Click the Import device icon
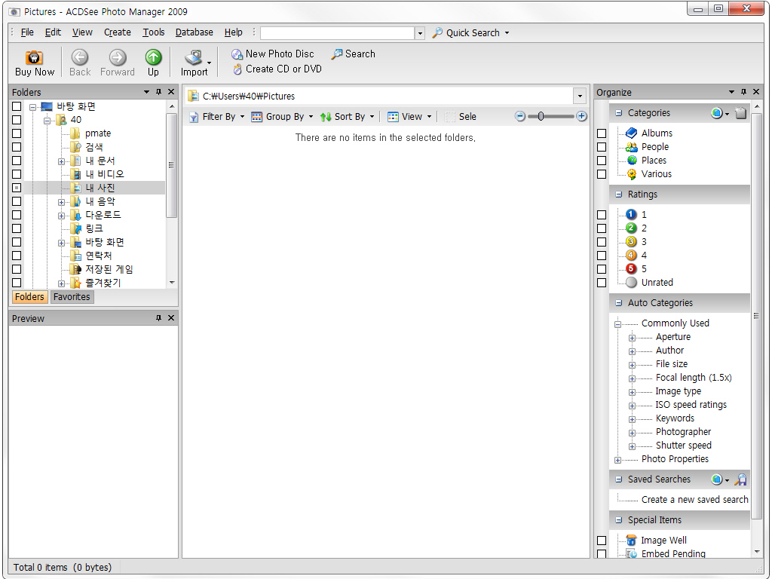The height and width of the screenshot is (579, 772). tap(194, 58)
